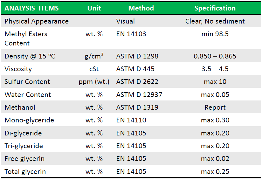Select the Unit column header
Viewport: 262px width, 179px height.
94,8
